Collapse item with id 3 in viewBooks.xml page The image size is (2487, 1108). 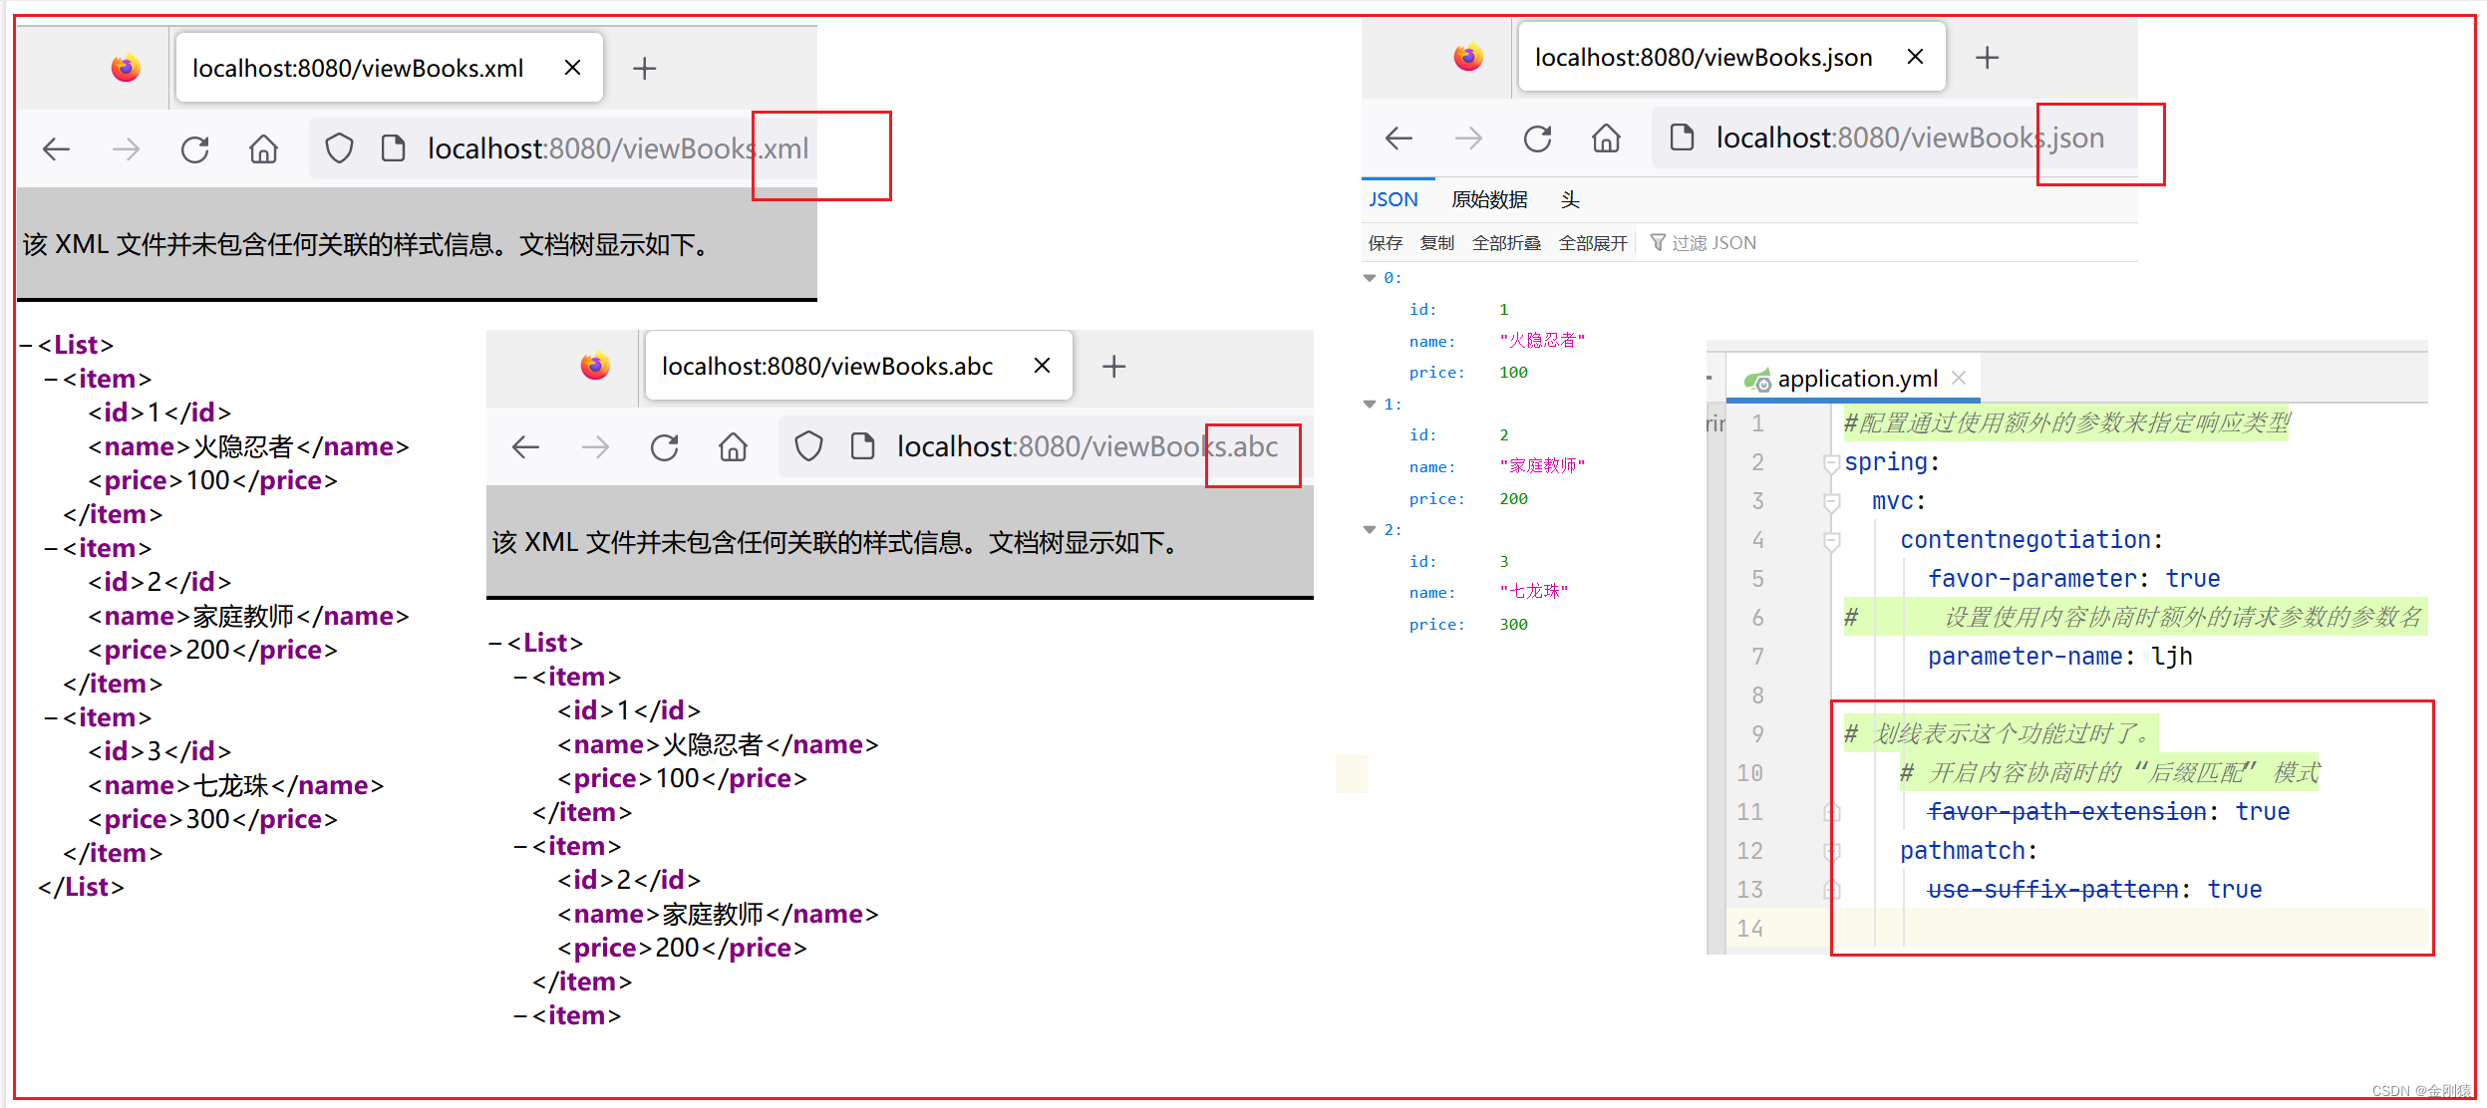click(x=51, y=718)
